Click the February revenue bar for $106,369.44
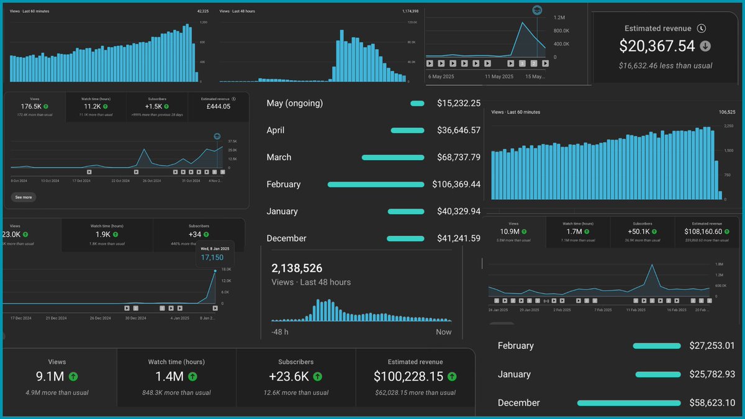The height and width of the screenshot is (419, 745). (376, 184)
